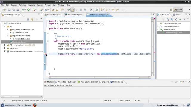Open the Outline view menu arrow

[x=188, y=19]
